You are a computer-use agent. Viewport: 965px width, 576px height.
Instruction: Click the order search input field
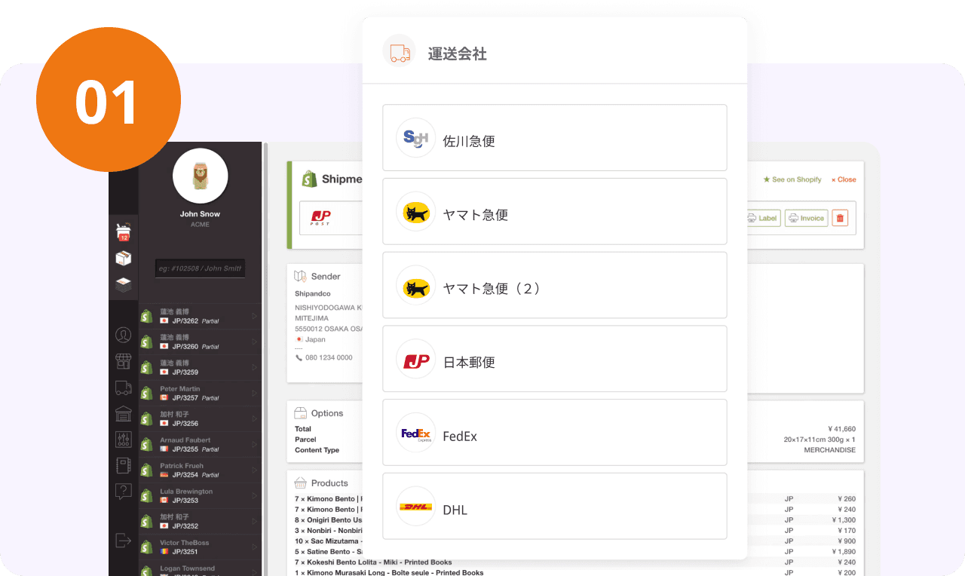click(201, 268)
